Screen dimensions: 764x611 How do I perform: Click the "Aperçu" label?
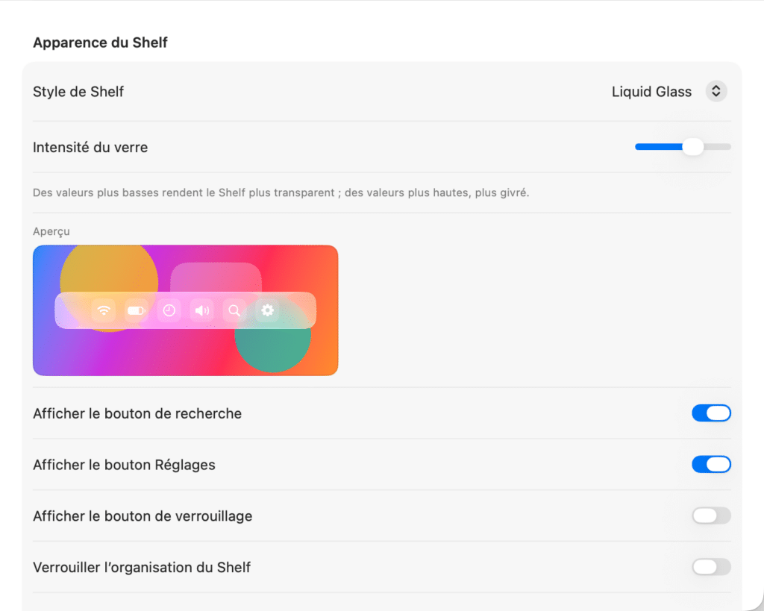click(51, 231)
